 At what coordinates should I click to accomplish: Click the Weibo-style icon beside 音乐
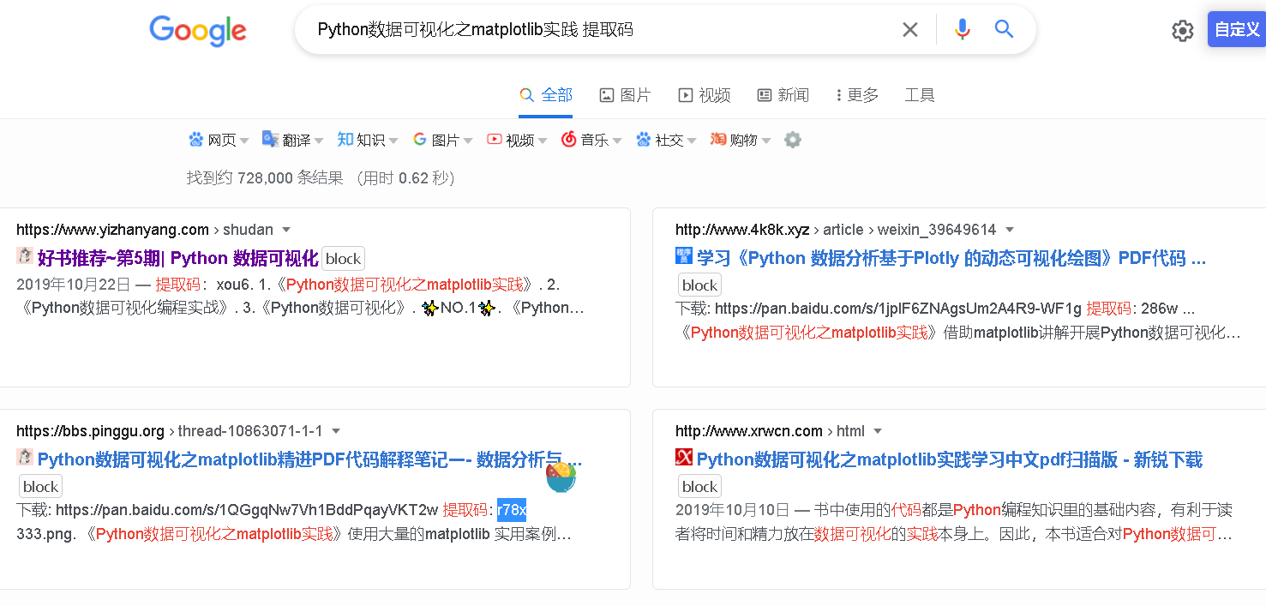pos(569,139)
